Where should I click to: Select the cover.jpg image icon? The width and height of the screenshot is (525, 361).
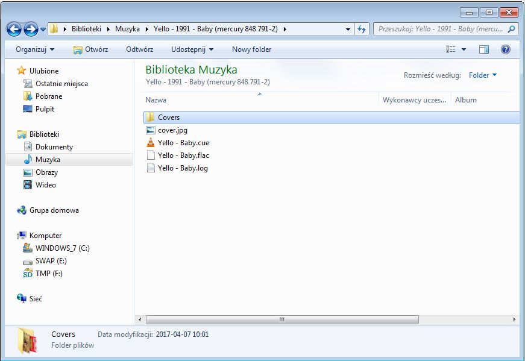[x=151, y=130]
